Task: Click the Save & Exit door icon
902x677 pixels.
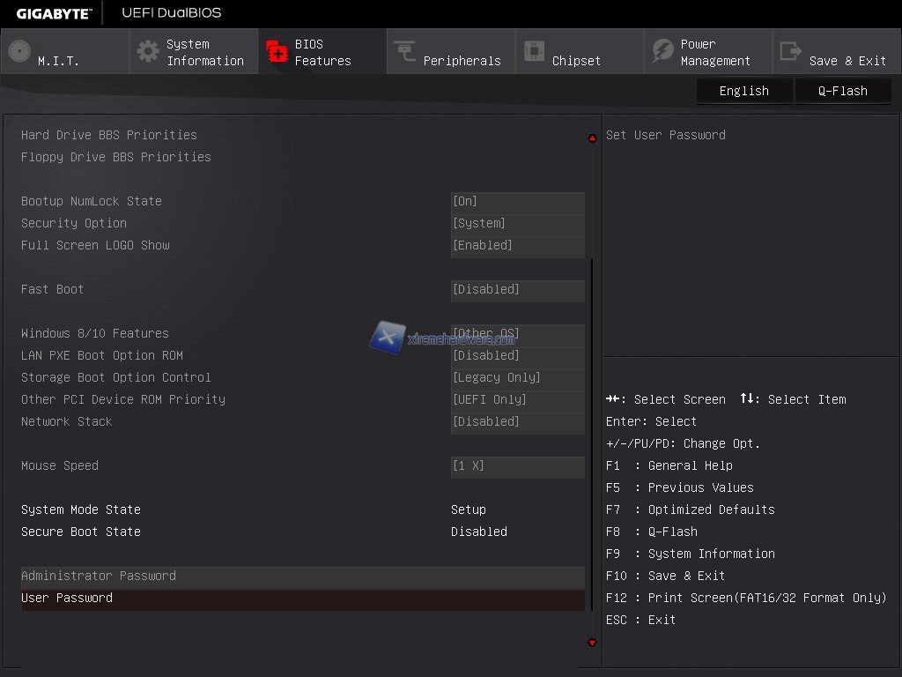Action: point(791,52)
